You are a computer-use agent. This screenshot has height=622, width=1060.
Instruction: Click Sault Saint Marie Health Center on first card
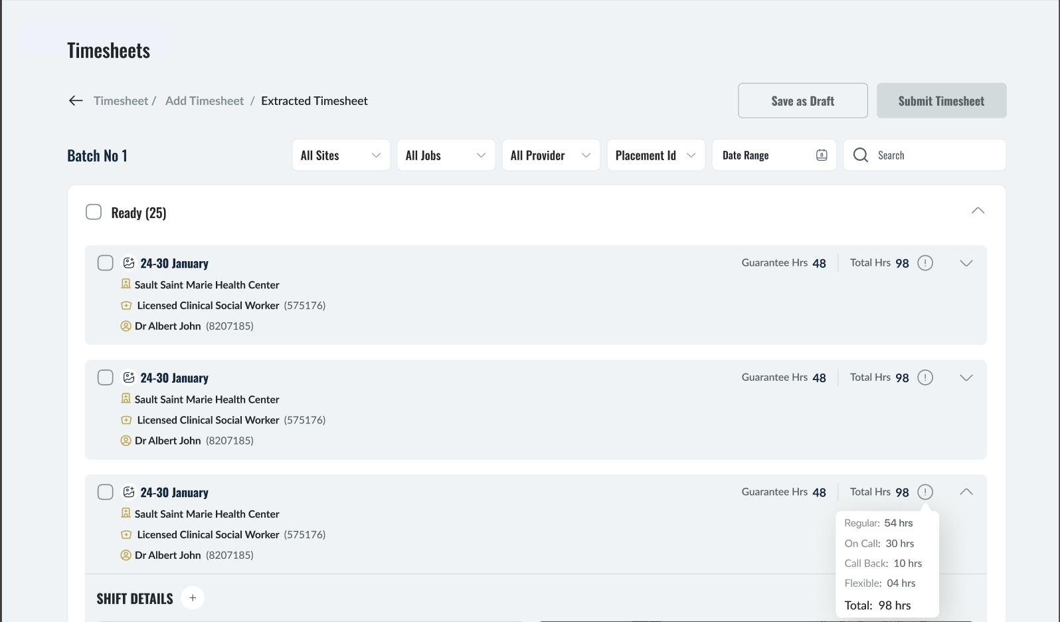coord(207,285)
